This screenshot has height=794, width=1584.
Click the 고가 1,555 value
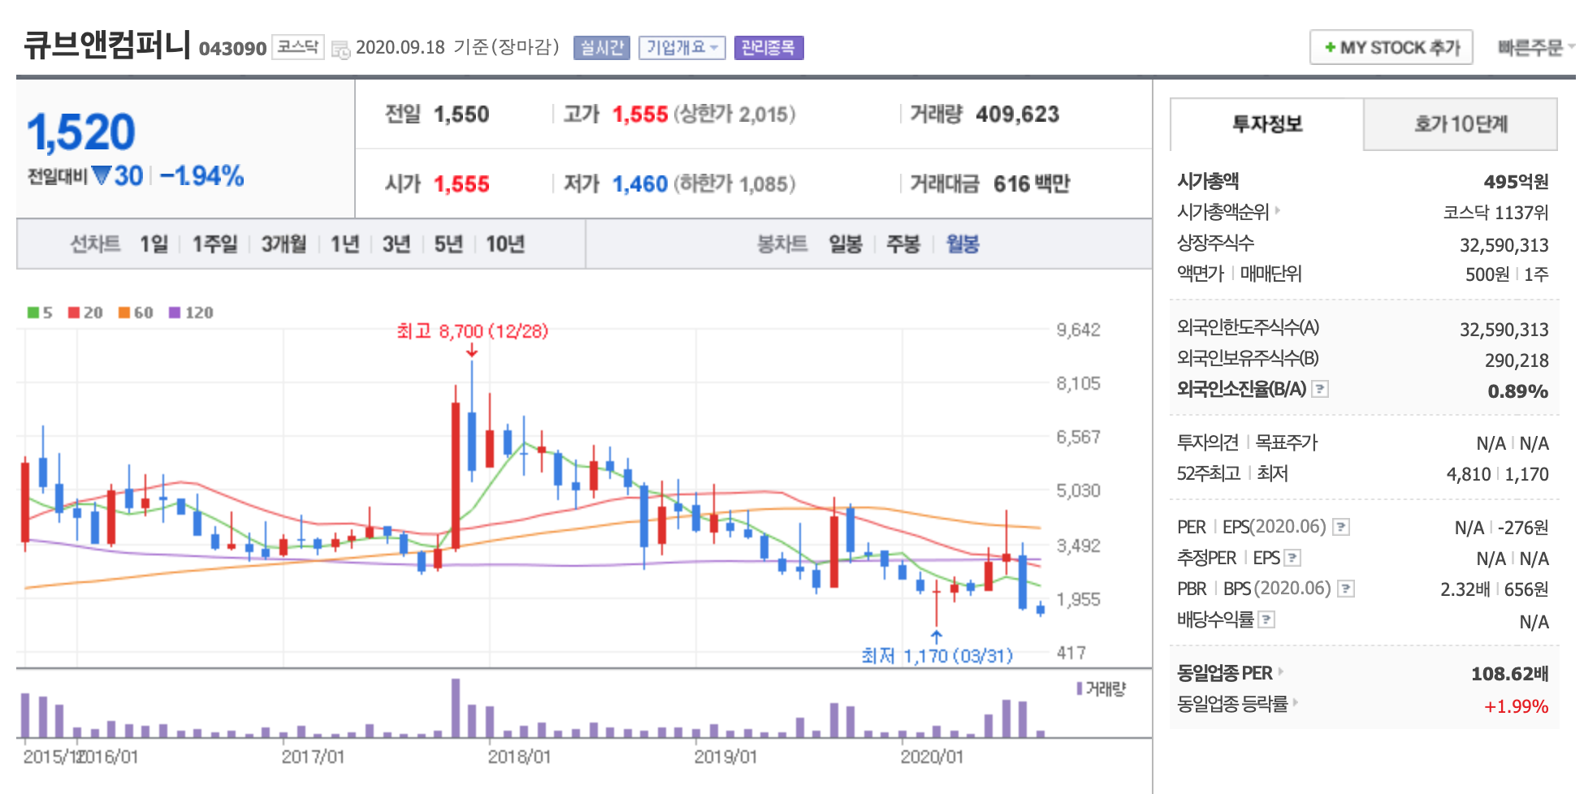pyautogui.click(x=640, y=114)
